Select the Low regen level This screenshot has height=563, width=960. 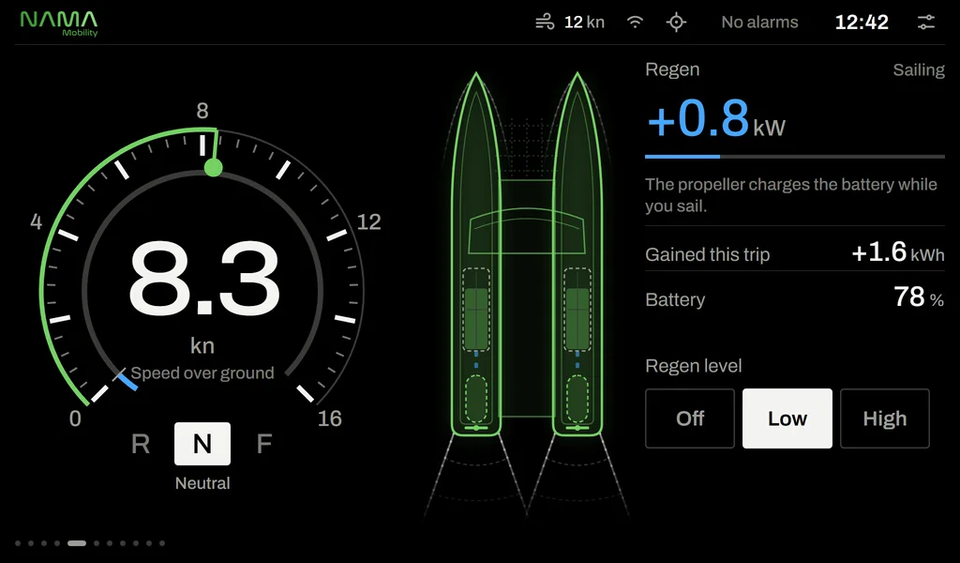coord(787,418)
